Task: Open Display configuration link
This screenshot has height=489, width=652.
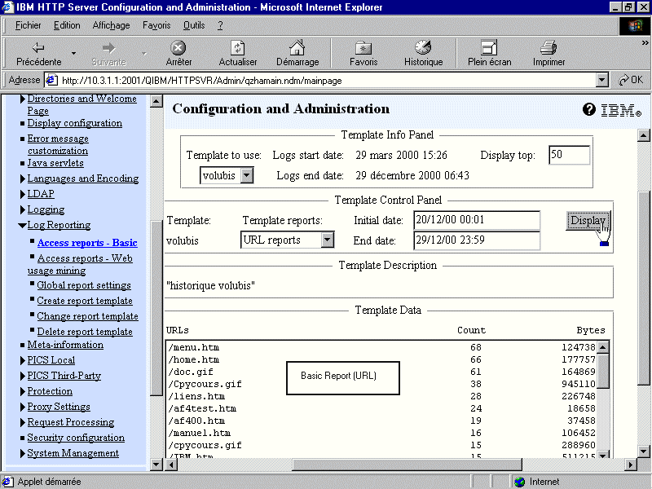Action: point(75,123)
